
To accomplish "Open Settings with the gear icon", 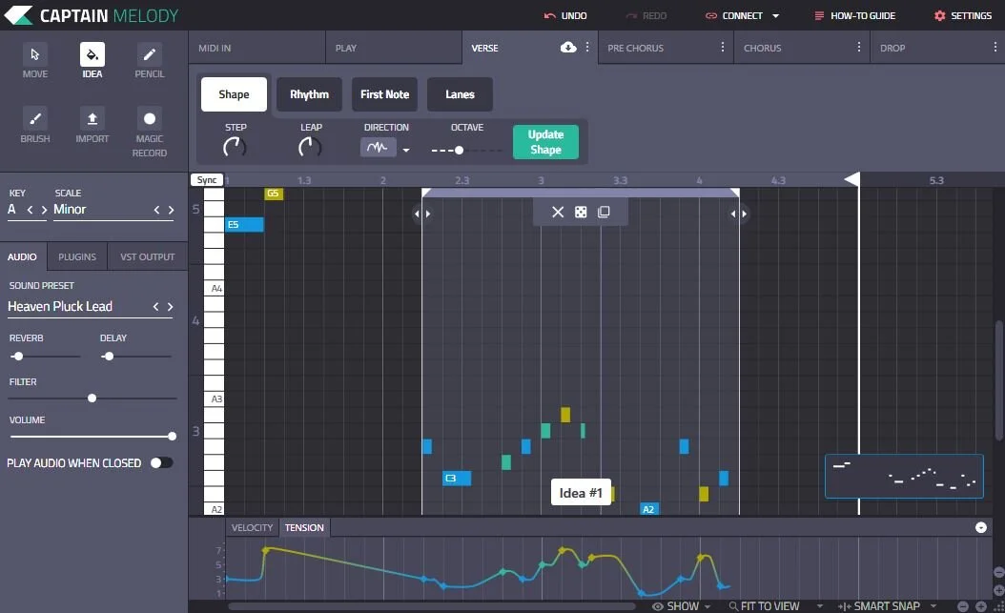I will click(939, 15).
